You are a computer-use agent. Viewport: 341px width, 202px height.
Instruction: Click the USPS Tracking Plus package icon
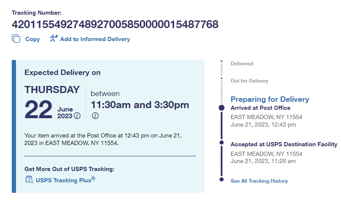coord(29,180)
